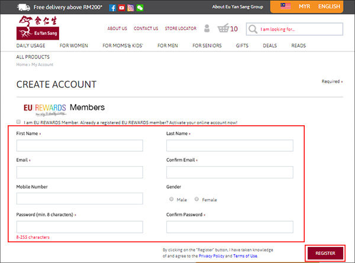This screenshot has height=263, width=355.
Task: Click the '8-255 characters' hint text
Action: (33, 237)
